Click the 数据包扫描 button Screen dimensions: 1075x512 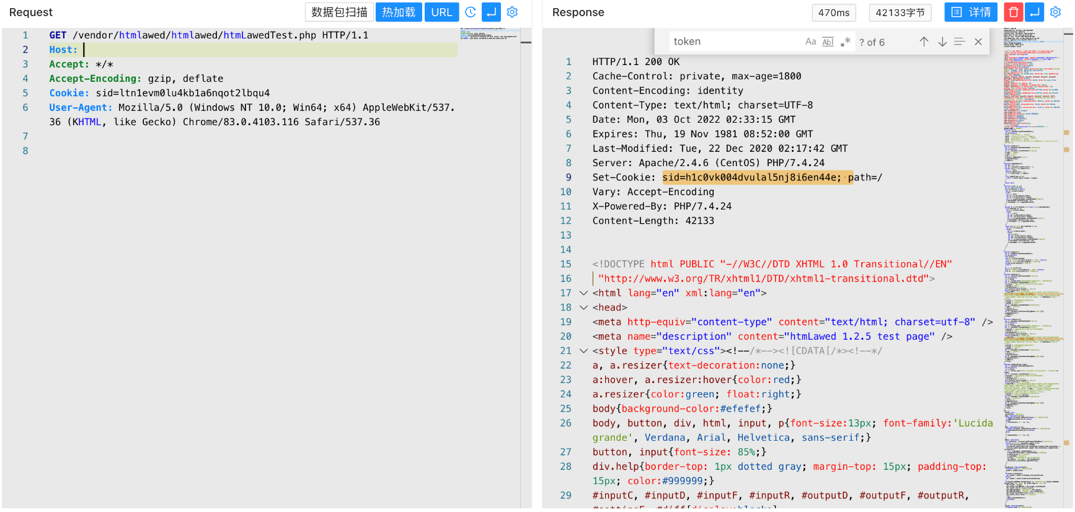pyautogui.click(x=339, y=12)
